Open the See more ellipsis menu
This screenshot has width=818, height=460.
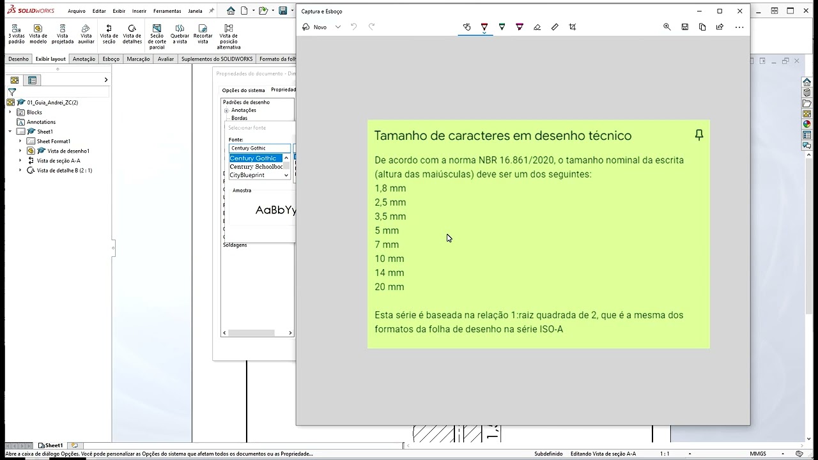(x=739, y=27)
